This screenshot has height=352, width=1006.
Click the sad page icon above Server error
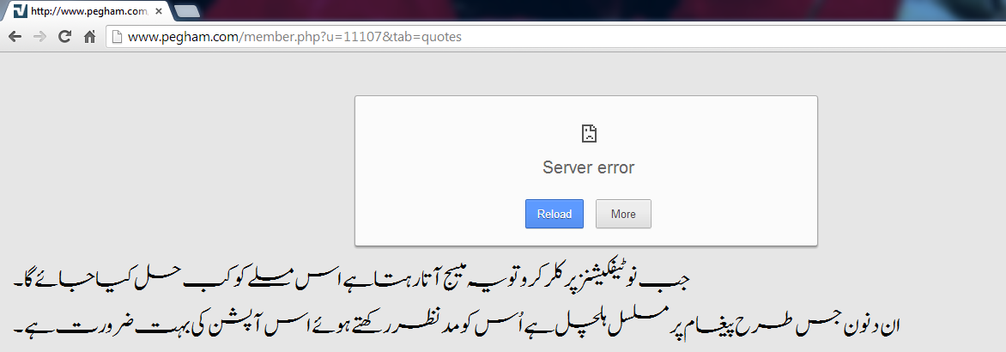pos(588,133)
